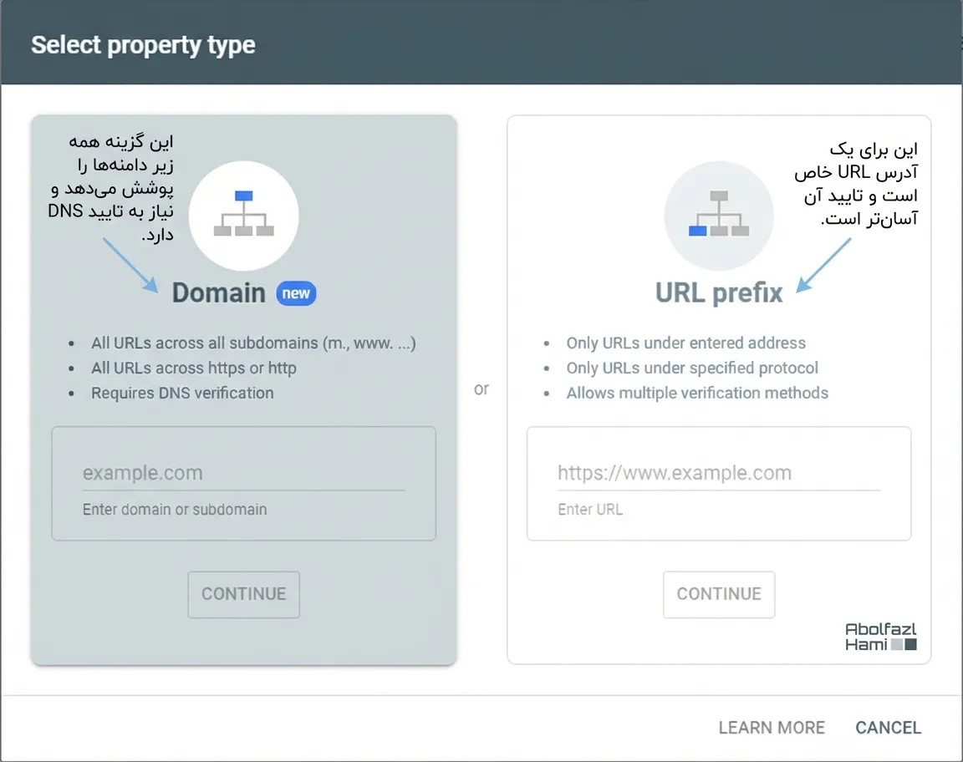Focus the example.com domain input field
This screenshot has width=963, height=762.
point(243,473)
